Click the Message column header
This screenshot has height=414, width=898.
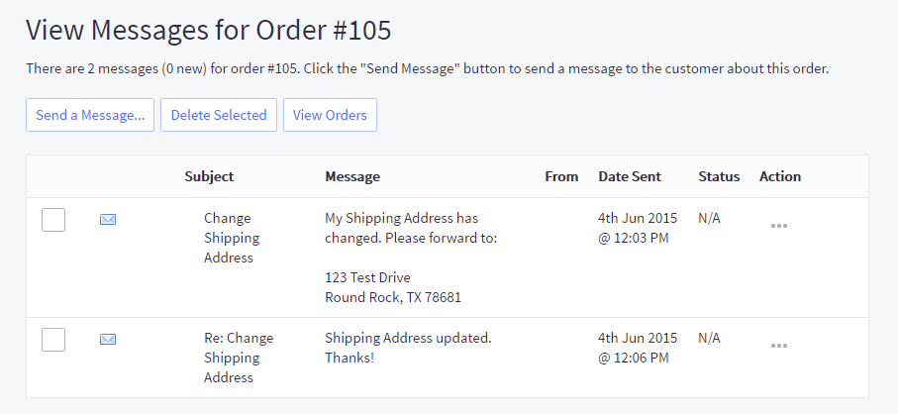coord(352,176)
